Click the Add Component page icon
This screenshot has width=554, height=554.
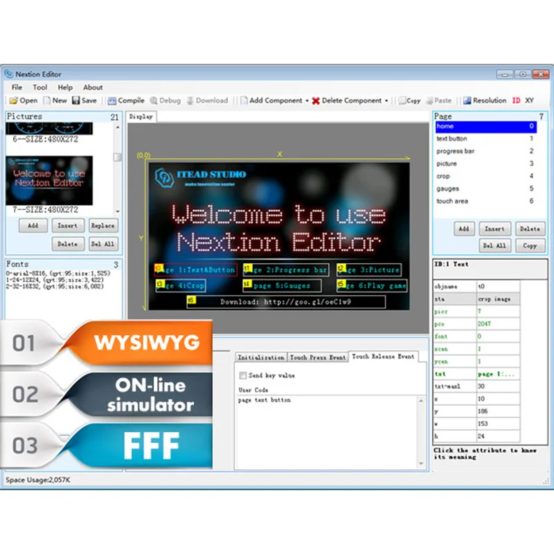coord(244,100)
